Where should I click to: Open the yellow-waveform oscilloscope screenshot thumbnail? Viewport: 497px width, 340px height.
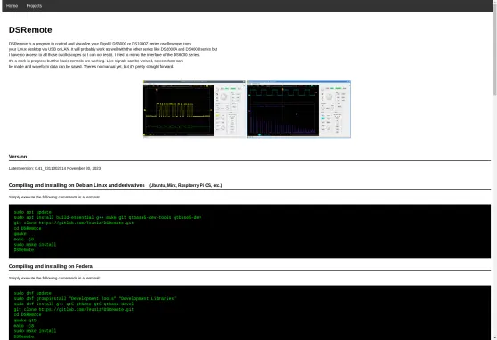click(x=193, y=109)
